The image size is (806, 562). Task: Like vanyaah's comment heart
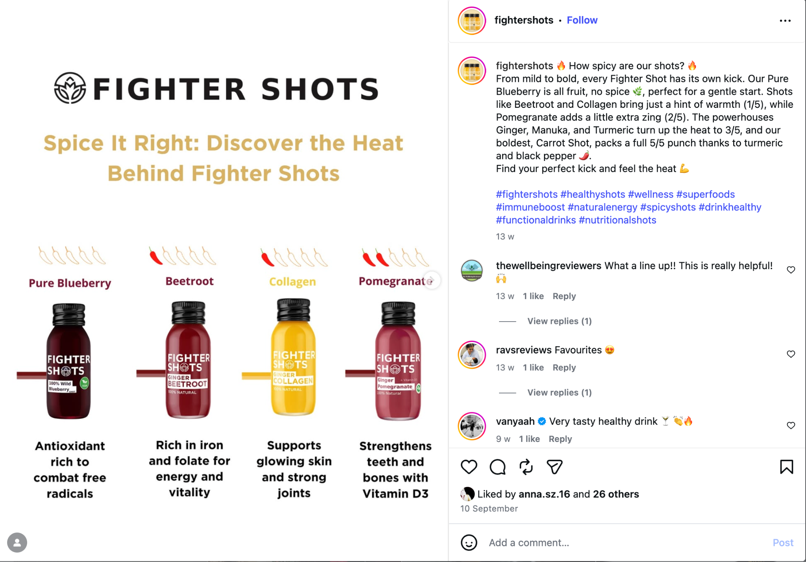(791, 425)
